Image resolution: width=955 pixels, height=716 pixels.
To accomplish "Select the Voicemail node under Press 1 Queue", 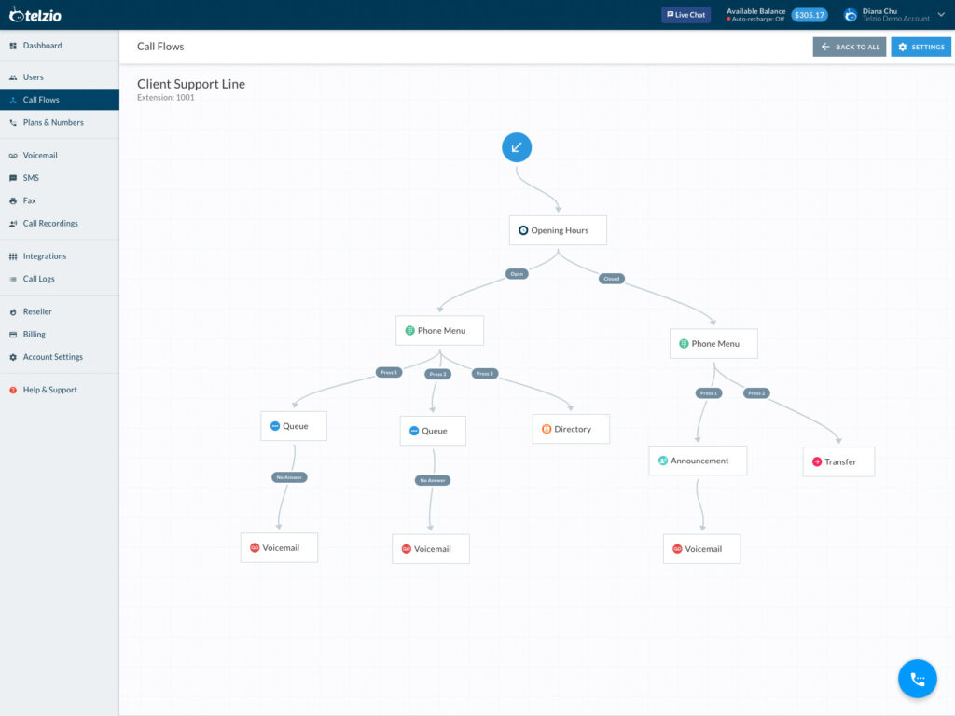I will (x=279, y=548).
